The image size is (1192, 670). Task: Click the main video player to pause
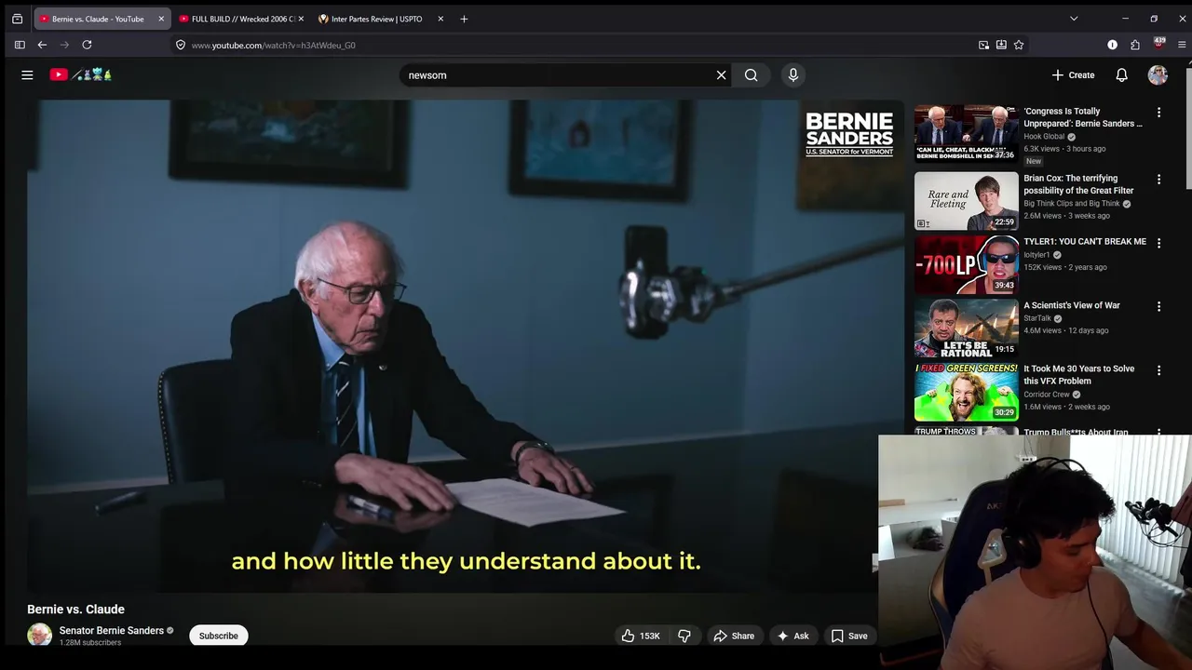tap(466, 345)
